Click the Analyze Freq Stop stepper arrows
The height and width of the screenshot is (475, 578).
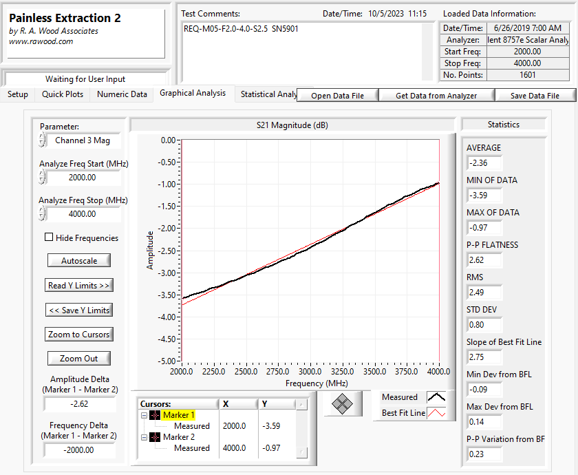[x=42, y=213]
